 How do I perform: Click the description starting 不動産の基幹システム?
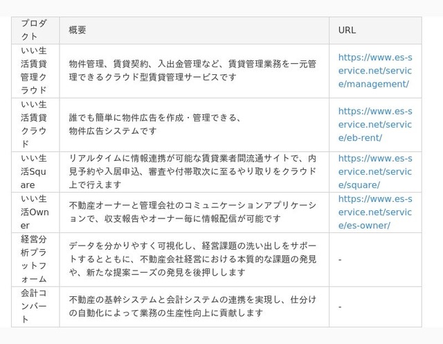[194, 307]
